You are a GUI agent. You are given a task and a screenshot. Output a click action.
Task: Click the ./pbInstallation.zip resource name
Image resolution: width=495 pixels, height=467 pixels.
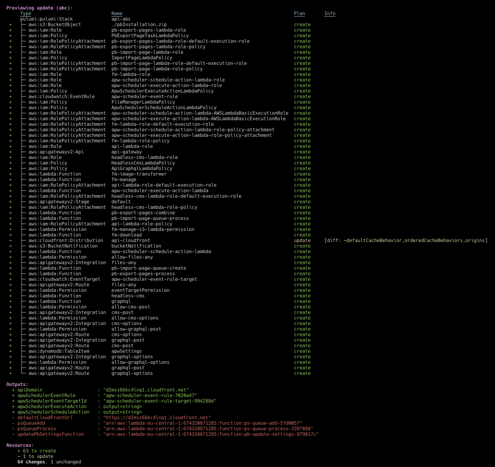tap(139, 25)
